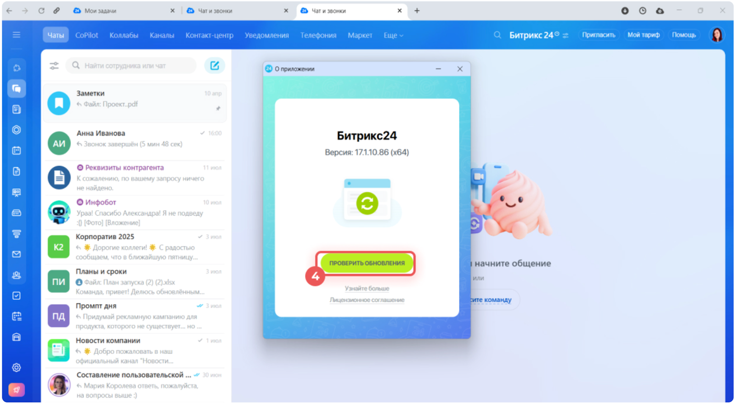Open Новости компании channel

click(x=134, y=350)
